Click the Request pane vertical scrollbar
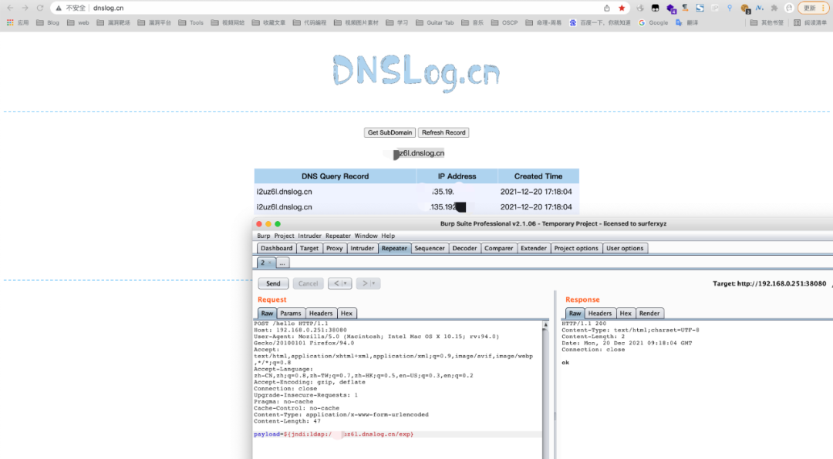 (545, 390)
